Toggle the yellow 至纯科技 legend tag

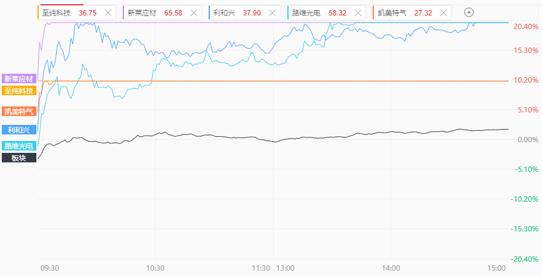20,90
